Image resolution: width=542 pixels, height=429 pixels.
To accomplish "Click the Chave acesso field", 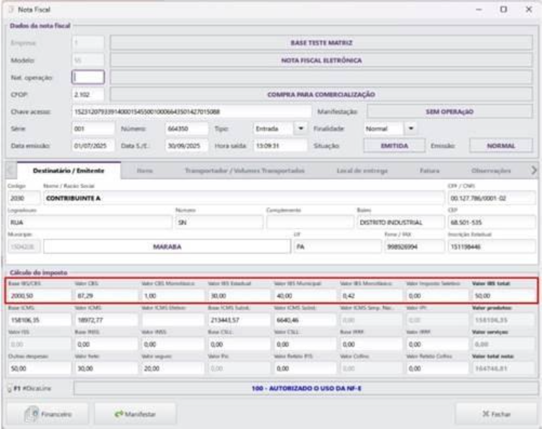I will click(x=191, y=112).
